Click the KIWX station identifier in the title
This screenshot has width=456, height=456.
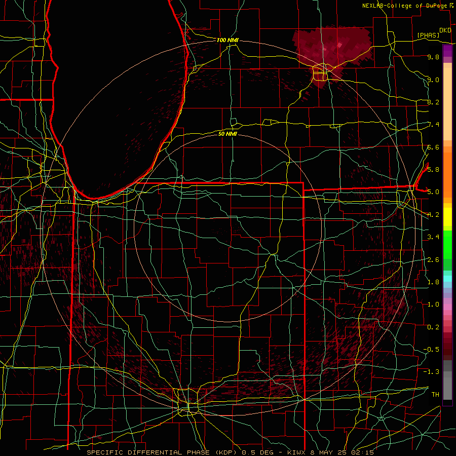(x=297, y=452)
